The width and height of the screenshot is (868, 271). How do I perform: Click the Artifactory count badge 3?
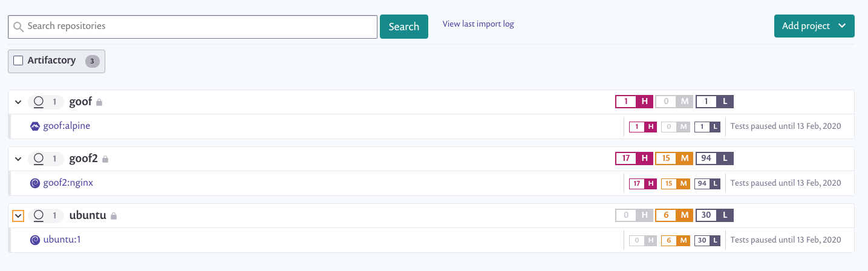93,61
